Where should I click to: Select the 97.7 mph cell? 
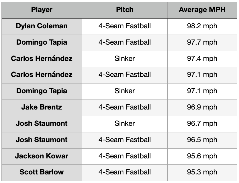click(202, 42)
